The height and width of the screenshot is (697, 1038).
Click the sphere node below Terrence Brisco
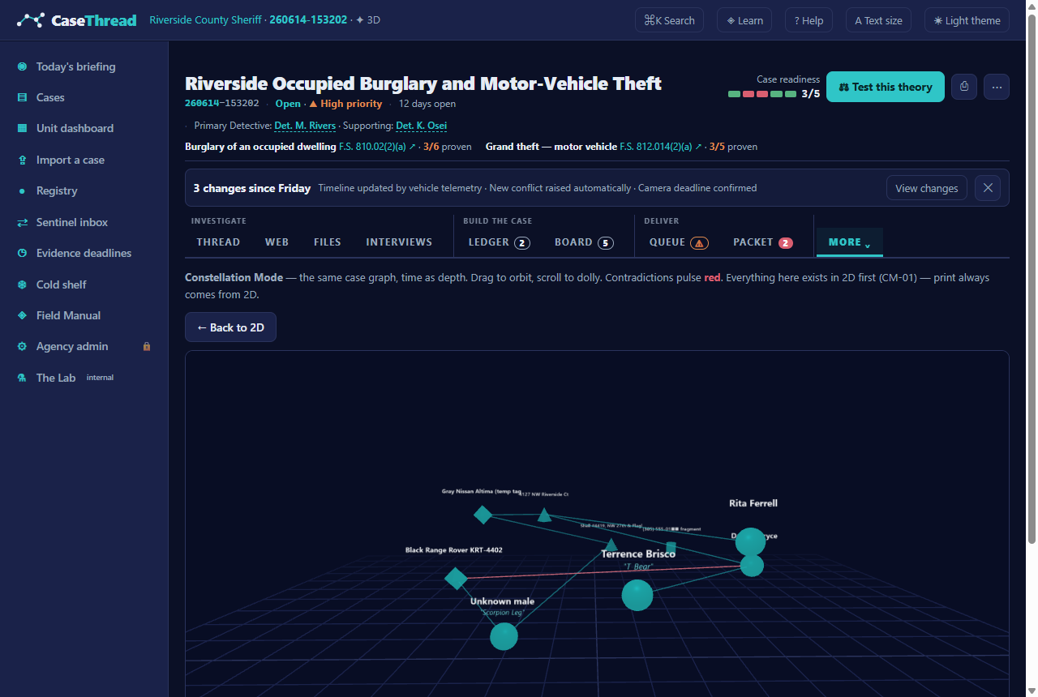coord(637,595)
